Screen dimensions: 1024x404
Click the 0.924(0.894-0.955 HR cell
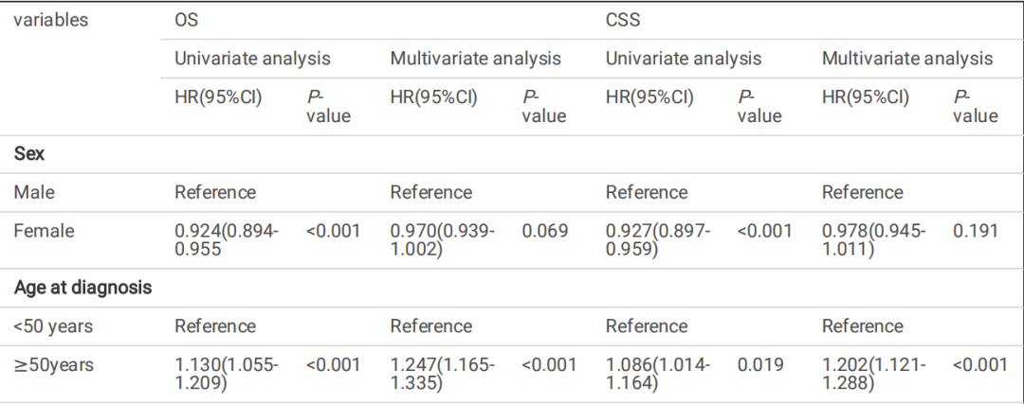[x=227, y=240]
